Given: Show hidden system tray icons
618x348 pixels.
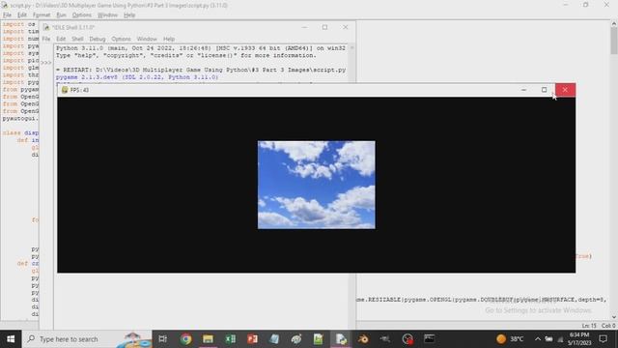Looking at the screenshot, I should click(538, 339).
